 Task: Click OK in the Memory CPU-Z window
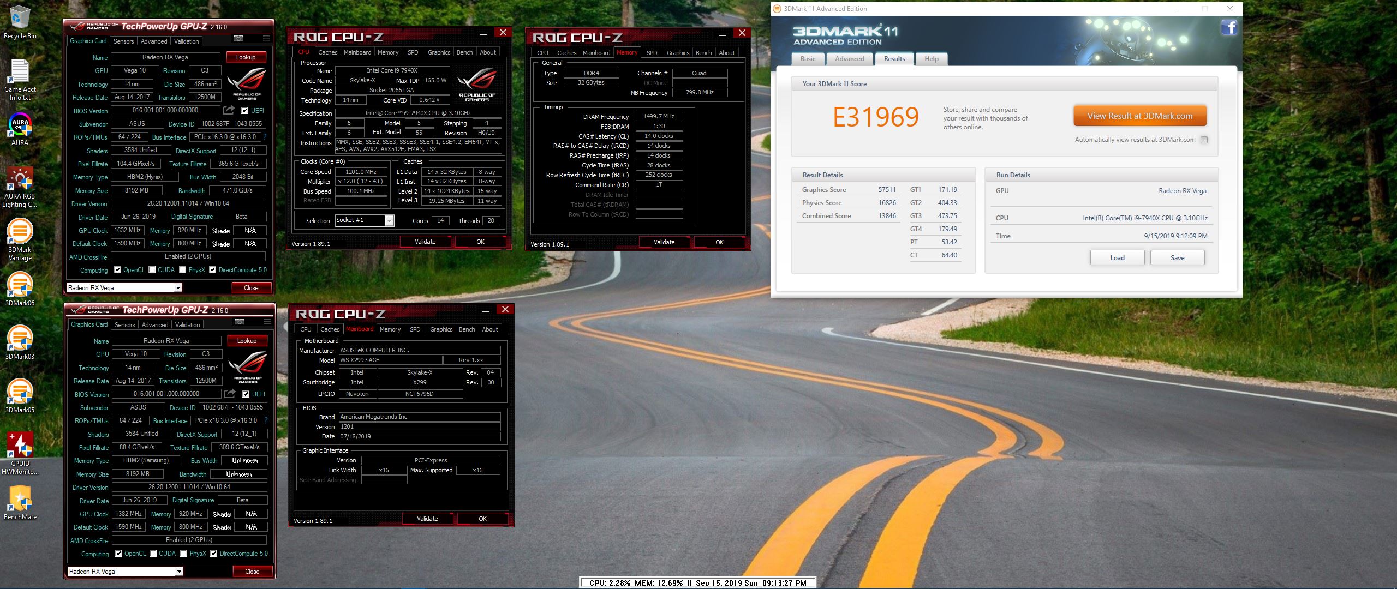[719, 242]
